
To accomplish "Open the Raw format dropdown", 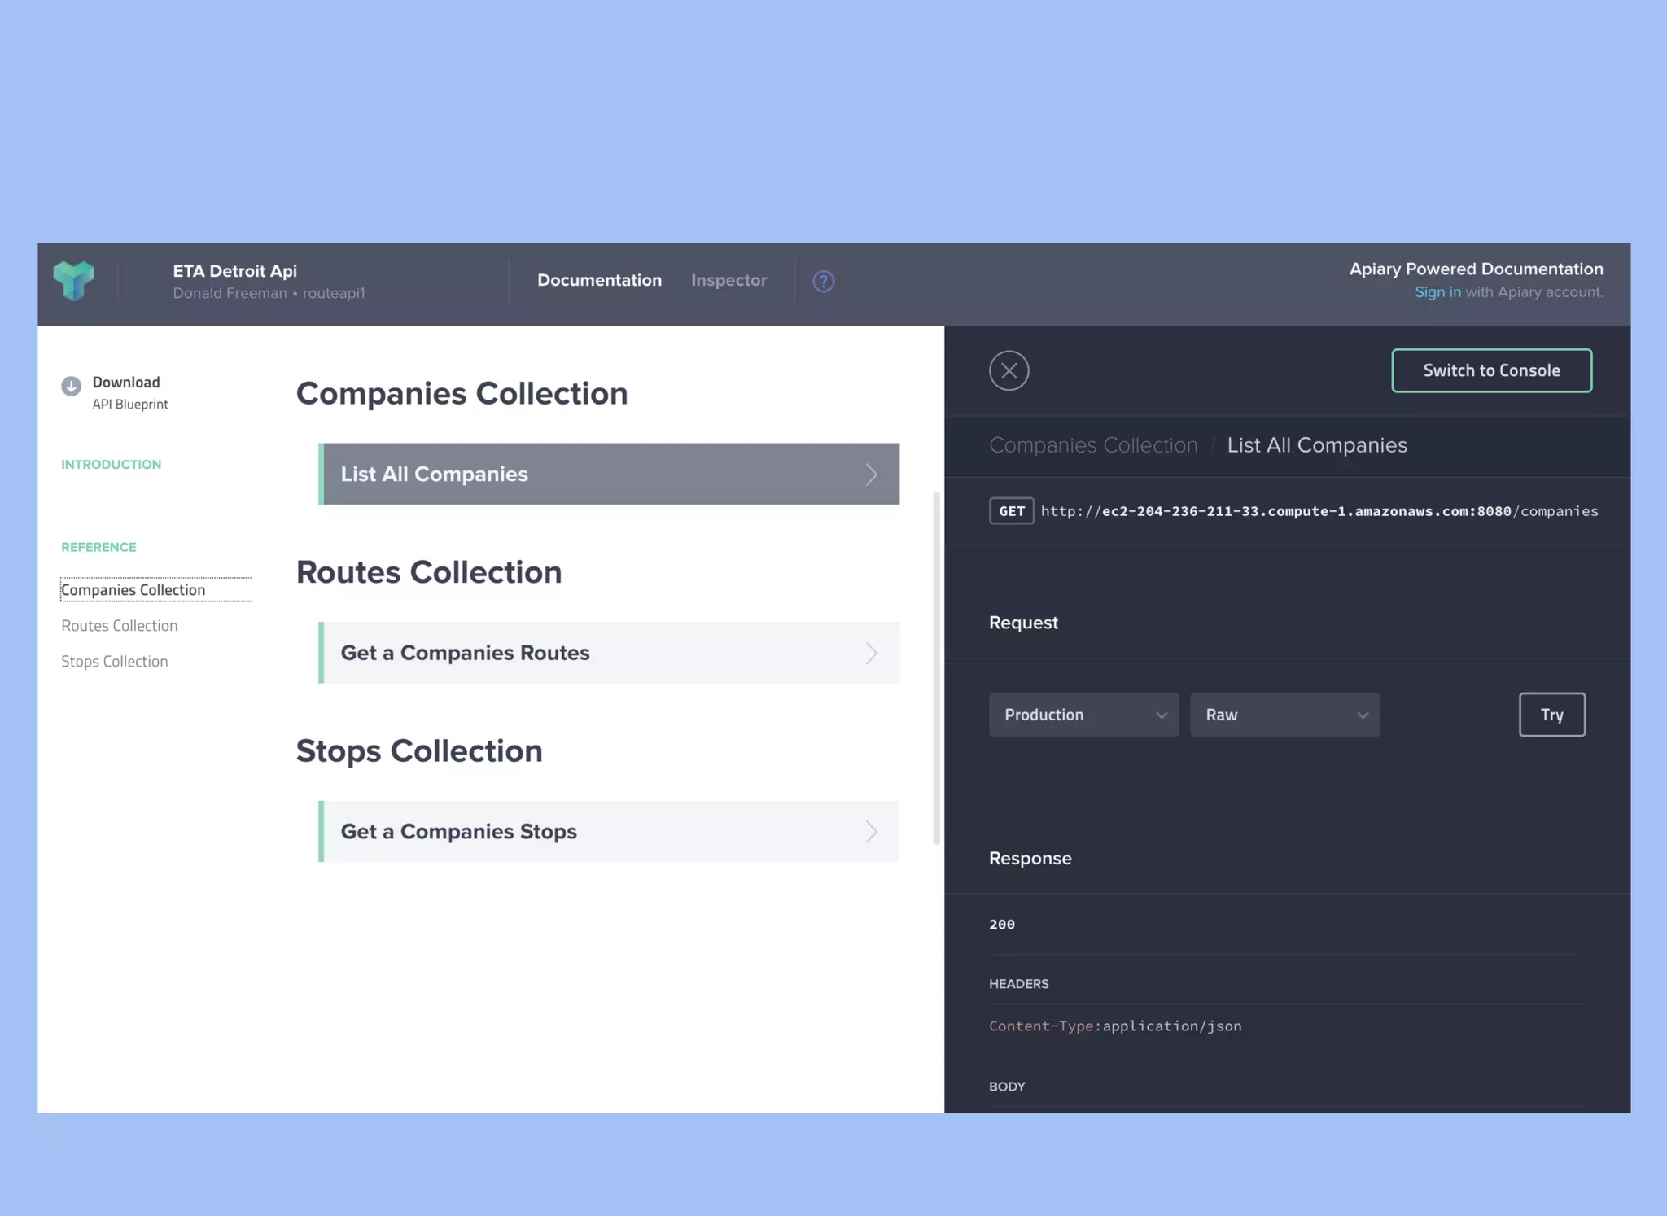I will pos(1284,715).
